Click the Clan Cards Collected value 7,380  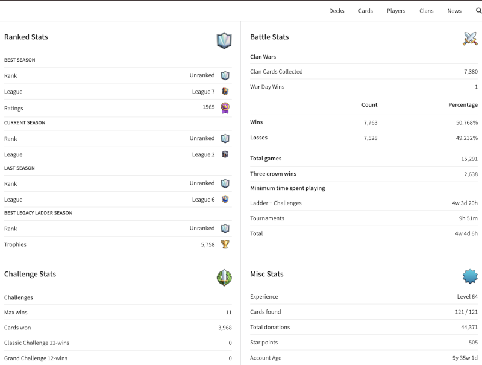pos(471,72)
